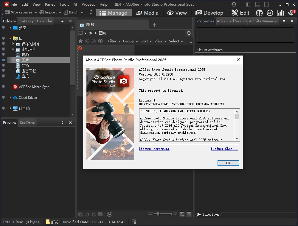
Task: Open the 365 mode icon
Action: tap(269, 13)
